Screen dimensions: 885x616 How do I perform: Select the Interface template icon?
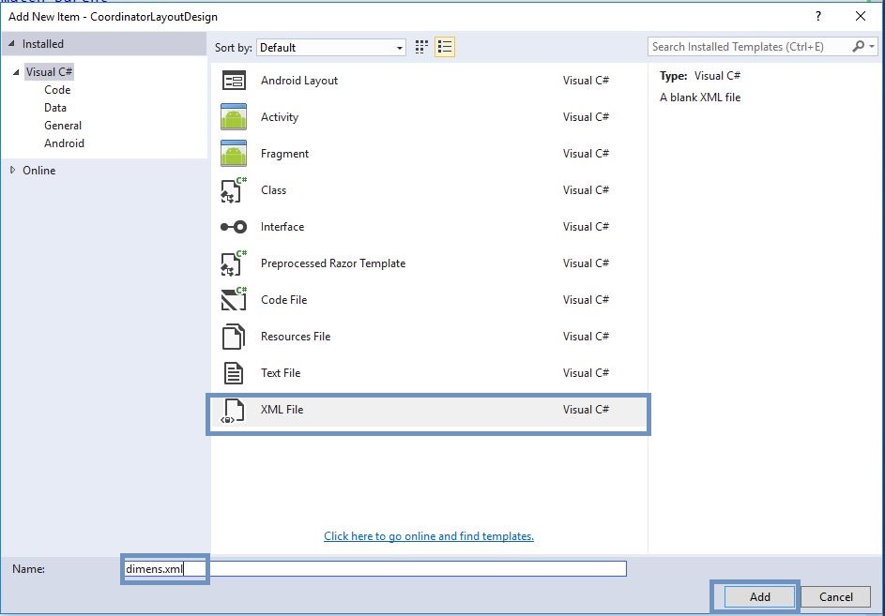[x=234, y=227]
